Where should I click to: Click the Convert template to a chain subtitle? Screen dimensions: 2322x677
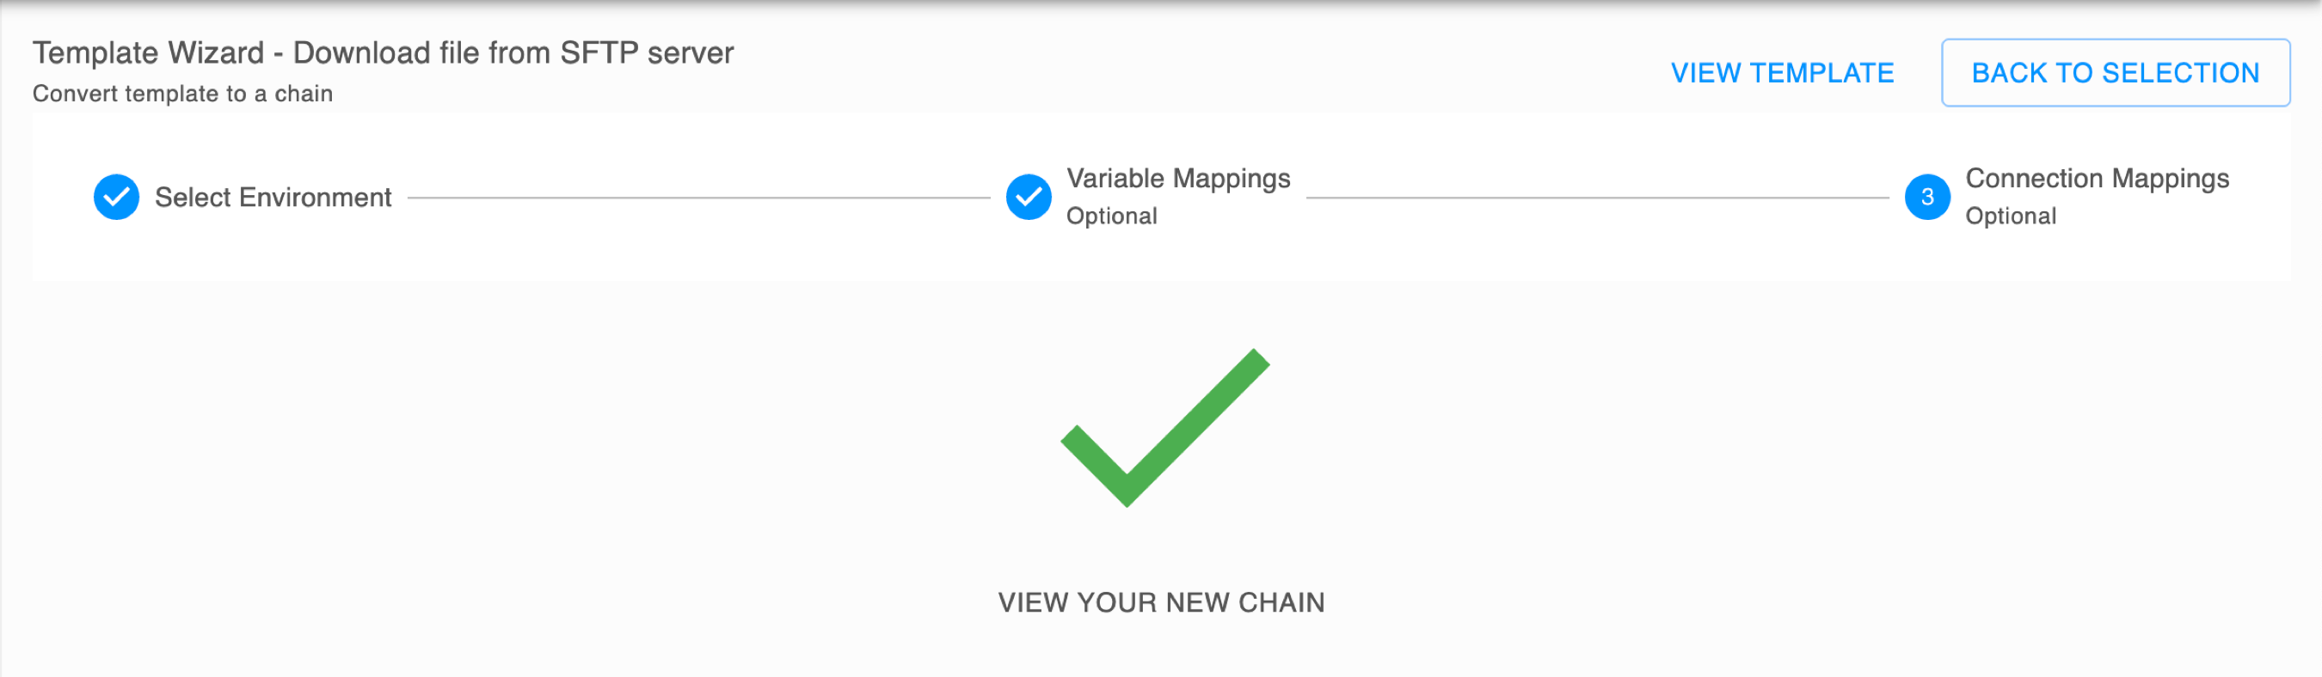[x=183, y=94]
